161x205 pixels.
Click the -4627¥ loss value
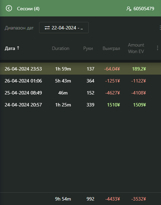pyautogui.click(x=113, y=93)
